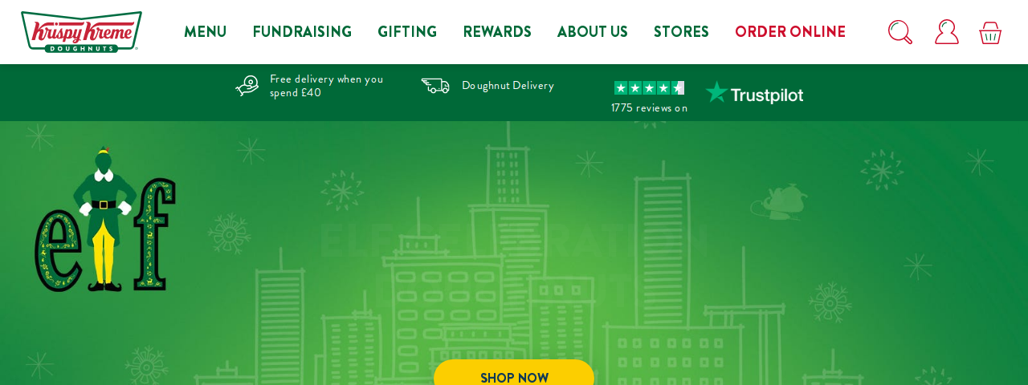Open the FUNDRAISING navigation item
Image resolution: width=1028 pixels, height=385 pixels.
point(302,32)
